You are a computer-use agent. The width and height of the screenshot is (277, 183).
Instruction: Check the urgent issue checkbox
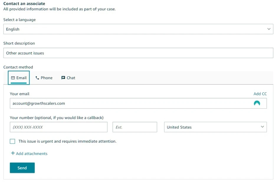pyautogui.click(x=12, y=141)
